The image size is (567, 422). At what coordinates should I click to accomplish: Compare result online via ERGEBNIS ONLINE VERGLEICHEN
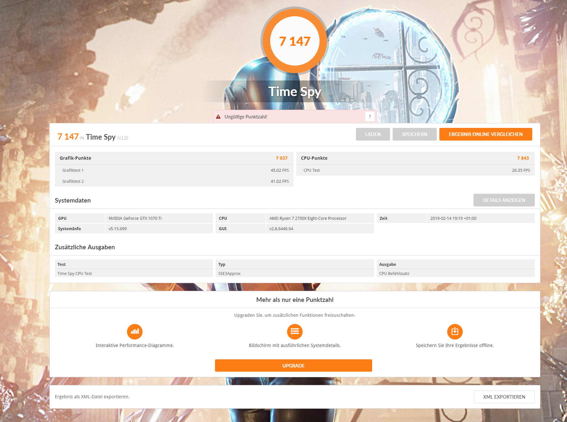click(x=485, y=134)
